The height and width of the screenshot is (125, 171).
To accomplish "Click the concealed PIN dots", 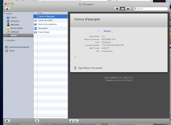I will coord(107,51).
